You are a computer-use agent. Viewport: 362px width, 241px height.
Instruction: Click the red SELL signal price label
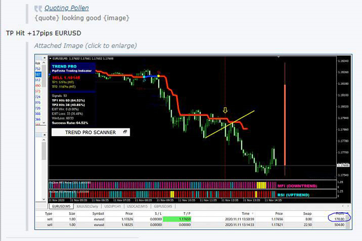click(x=66, y=77)
